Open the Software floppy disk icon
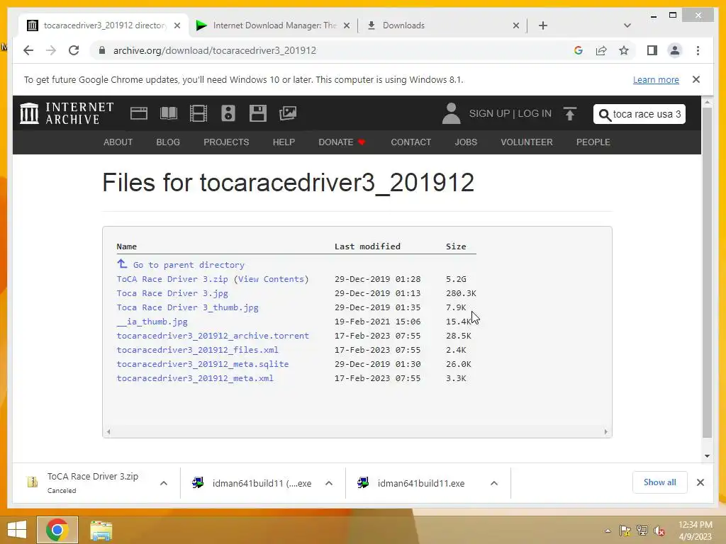 [x=258, y=113]
